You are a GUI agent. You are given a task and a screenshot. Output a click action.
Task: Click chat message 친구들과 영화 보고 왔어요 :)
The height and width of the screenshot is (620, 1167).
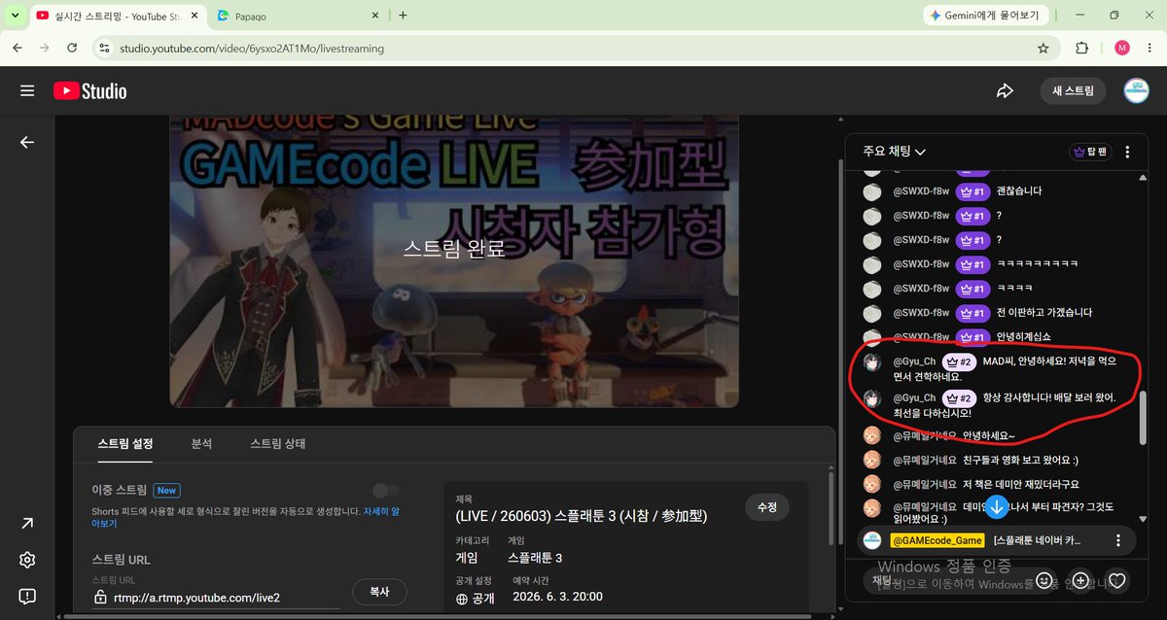point(1021,460)
